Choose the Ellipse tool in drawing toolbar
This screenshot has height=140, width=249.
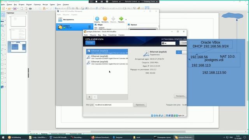tap(3, 40)
